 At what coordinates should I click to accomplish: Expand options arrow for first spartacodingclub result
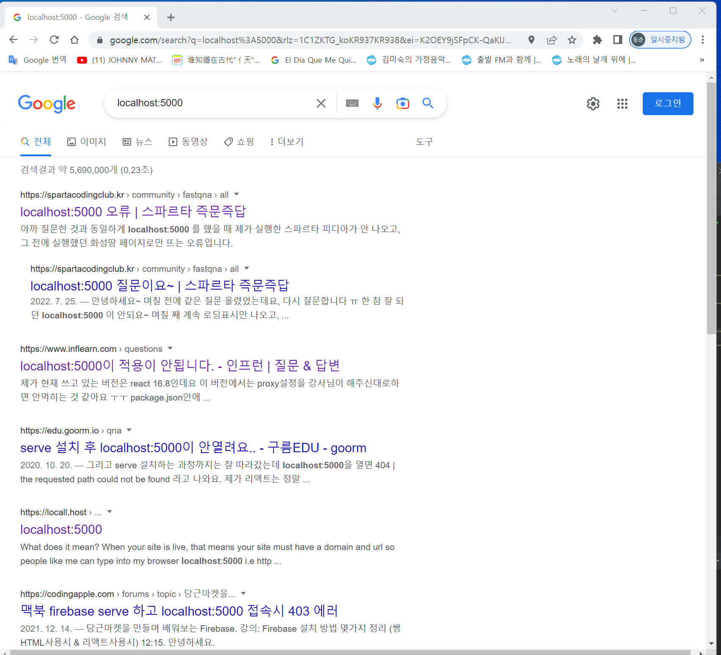[237, 194]
